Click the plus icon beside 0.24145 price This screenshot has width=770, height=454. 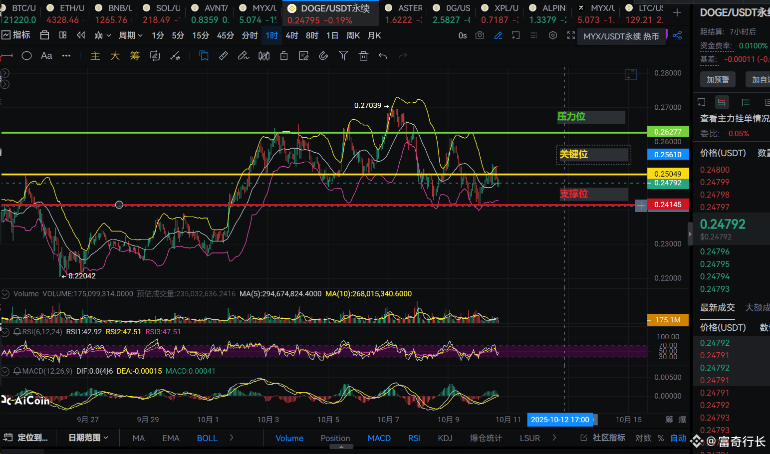pos(641,205)
